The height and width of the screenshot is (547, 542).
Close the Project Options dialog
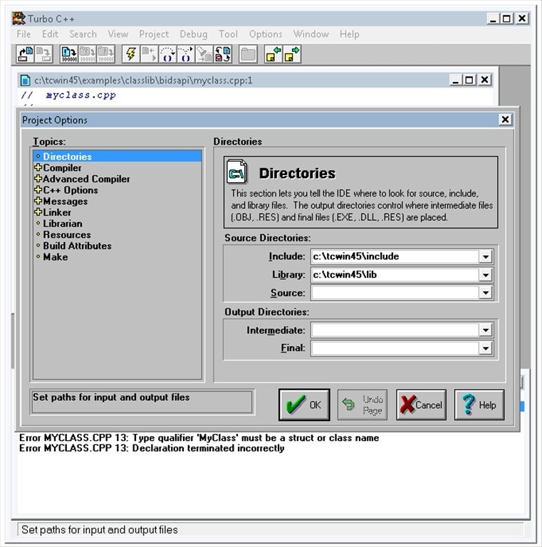click(505, 120)
